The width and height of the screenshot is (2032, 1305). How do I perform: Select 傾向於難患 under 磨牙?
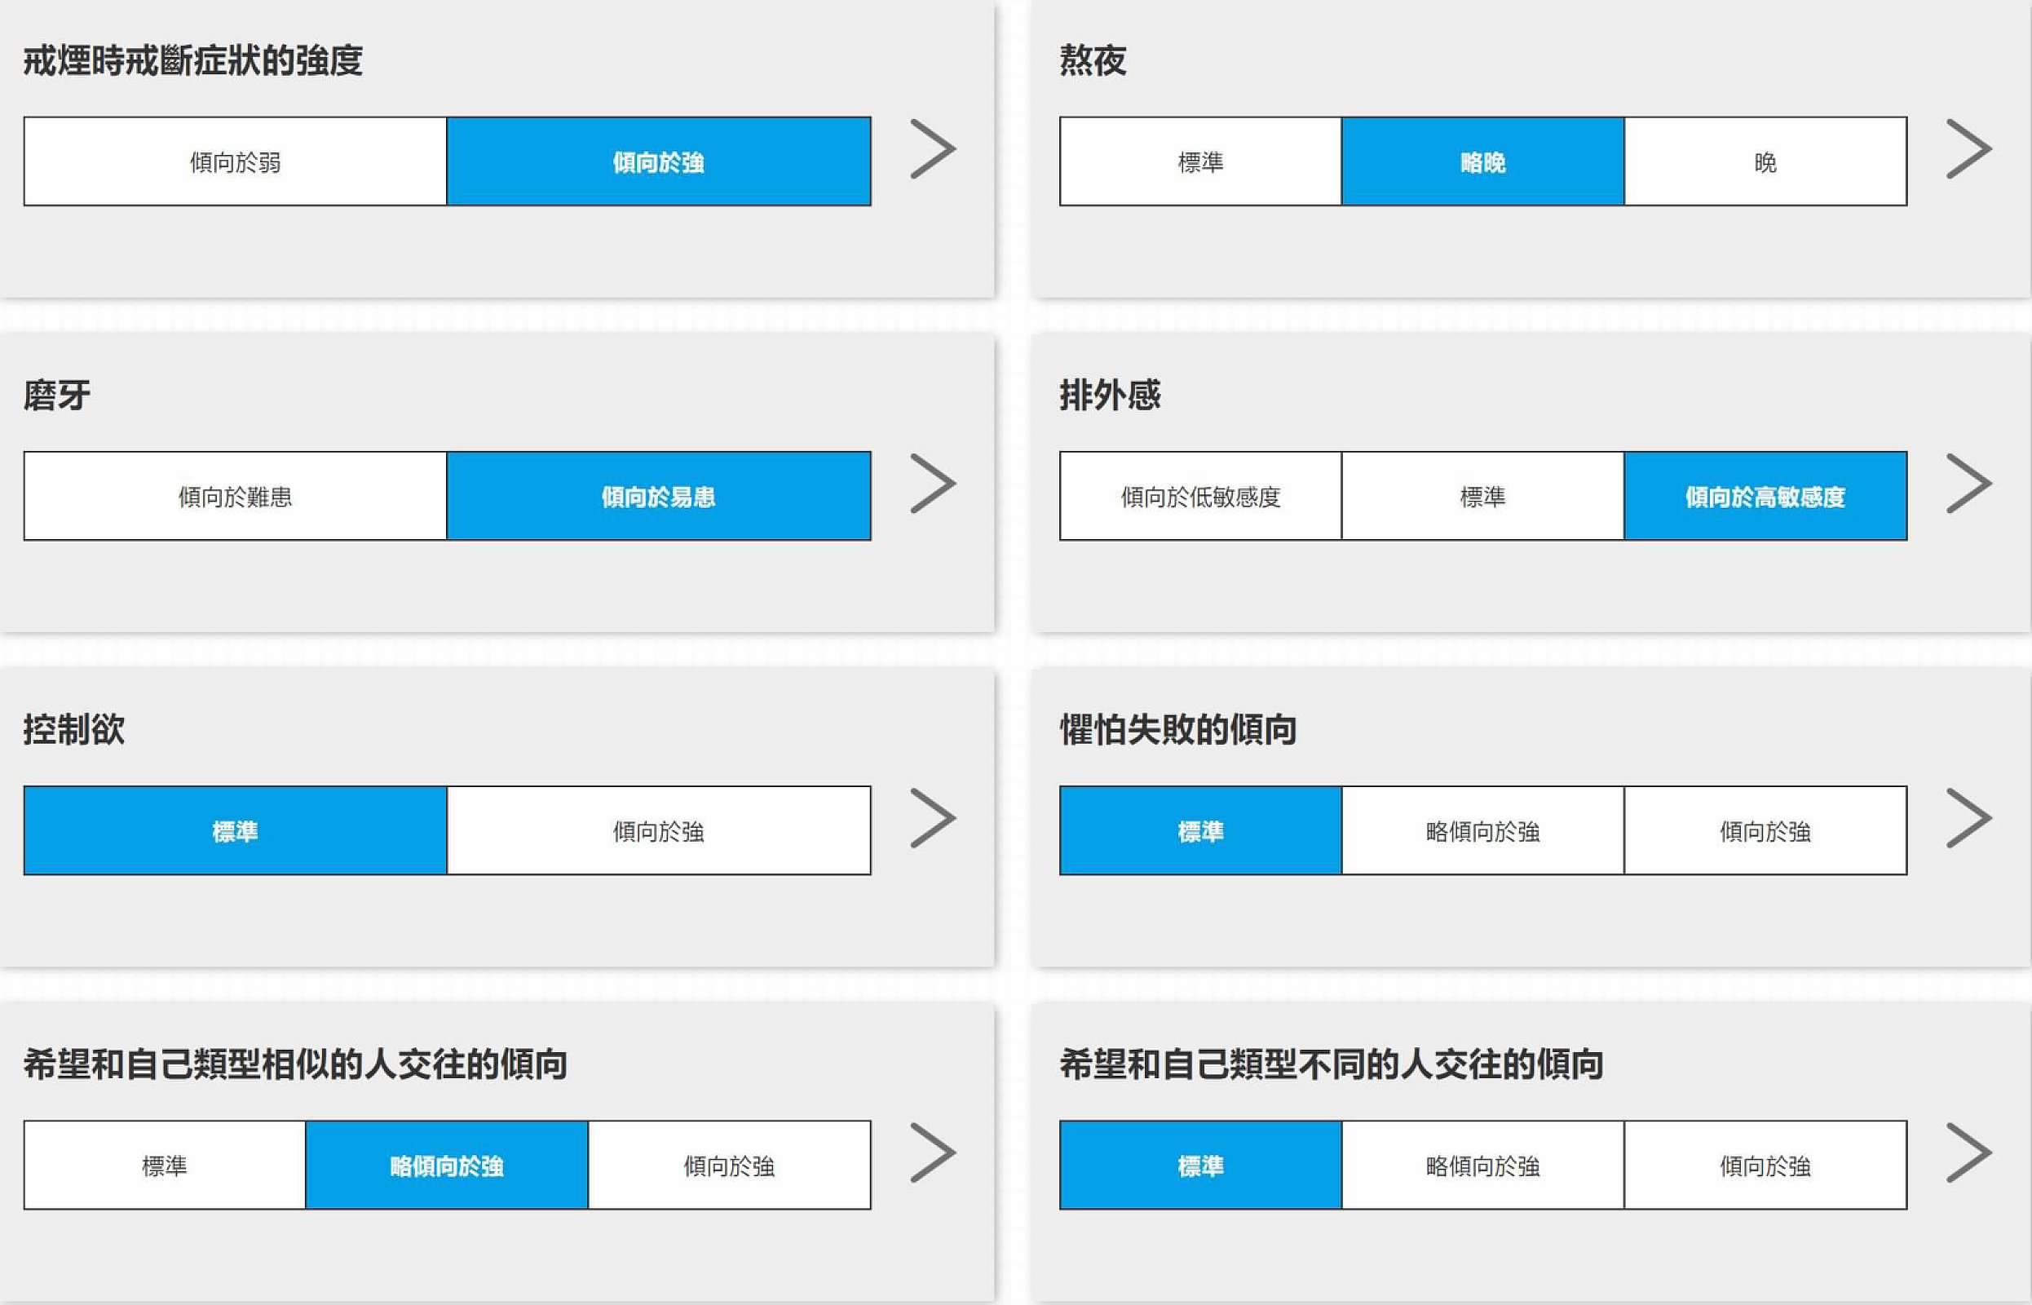[x=236, y=497]
